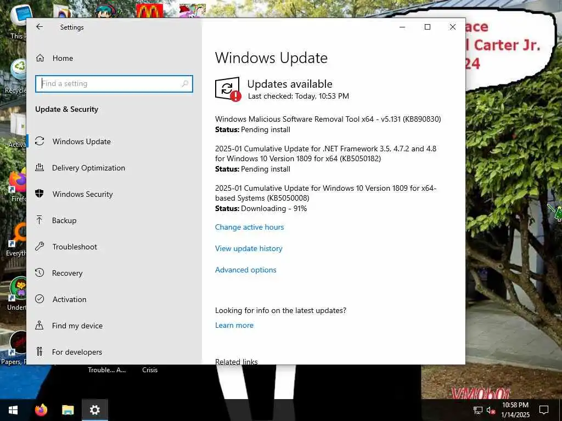
Task: Click the Crisis desktop item label
Action: pos(150,370)
